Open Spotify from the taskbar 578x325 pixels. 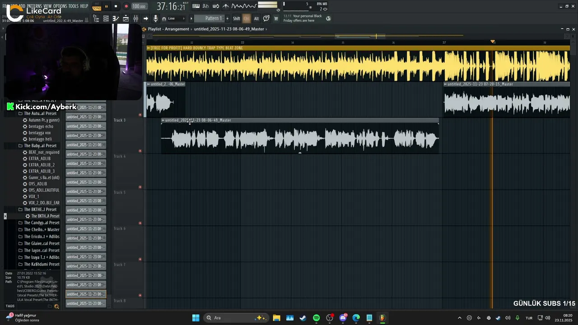coord(316,318)
